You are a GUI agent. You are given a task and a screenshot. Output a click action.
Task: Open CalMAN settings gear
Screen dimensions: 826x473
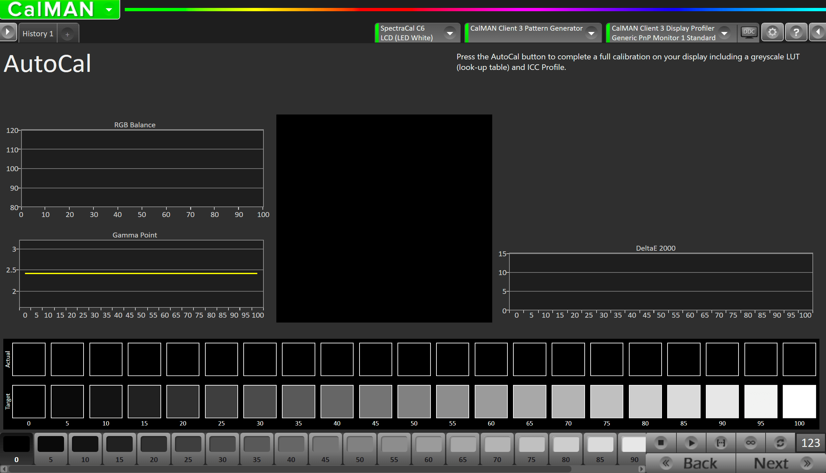pos(772,32)
